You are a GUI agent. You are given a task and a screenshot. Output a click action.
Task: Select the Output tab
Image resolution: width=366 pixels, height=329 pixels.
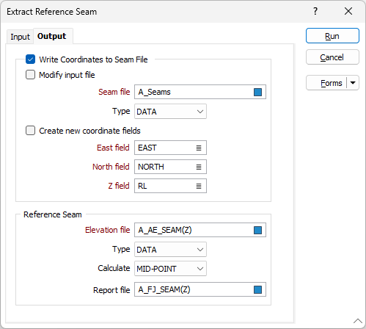52,36
